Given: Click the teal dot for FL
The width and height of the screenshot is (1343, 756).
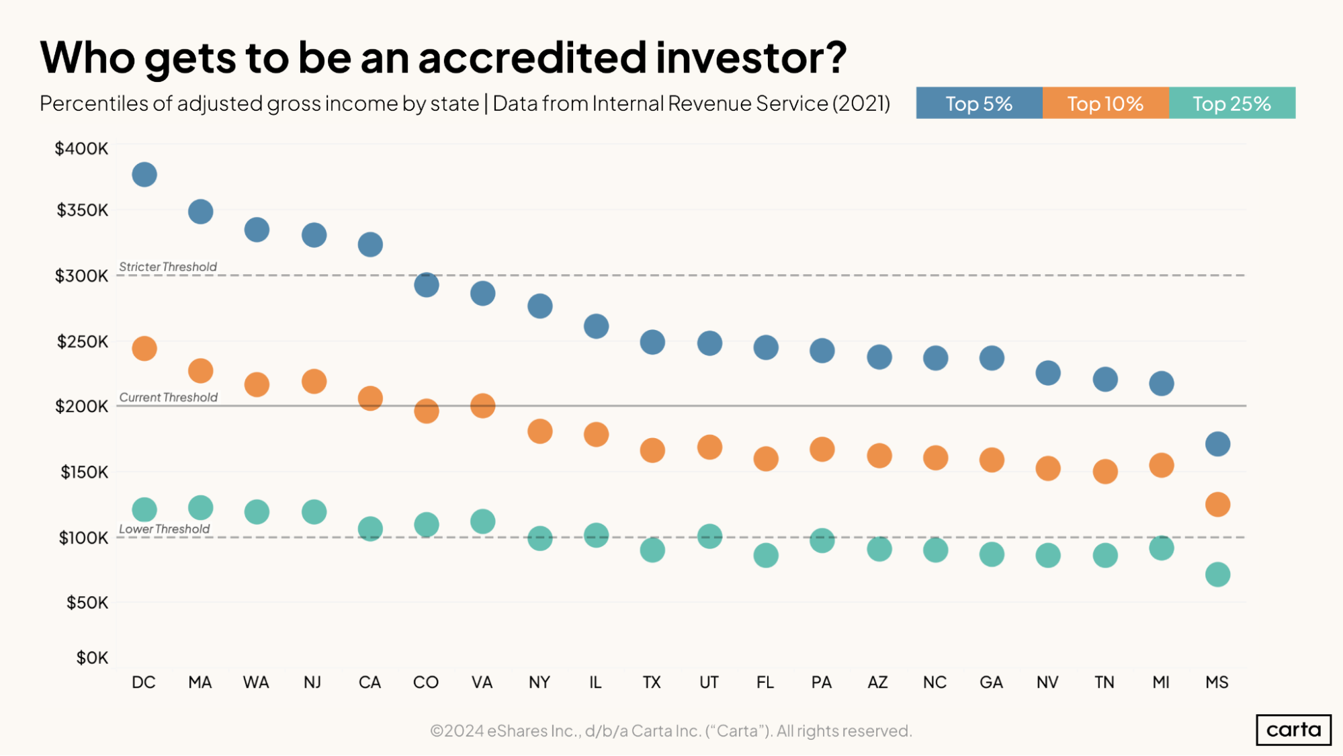Looking at the screenshot, I should (766, 555).
